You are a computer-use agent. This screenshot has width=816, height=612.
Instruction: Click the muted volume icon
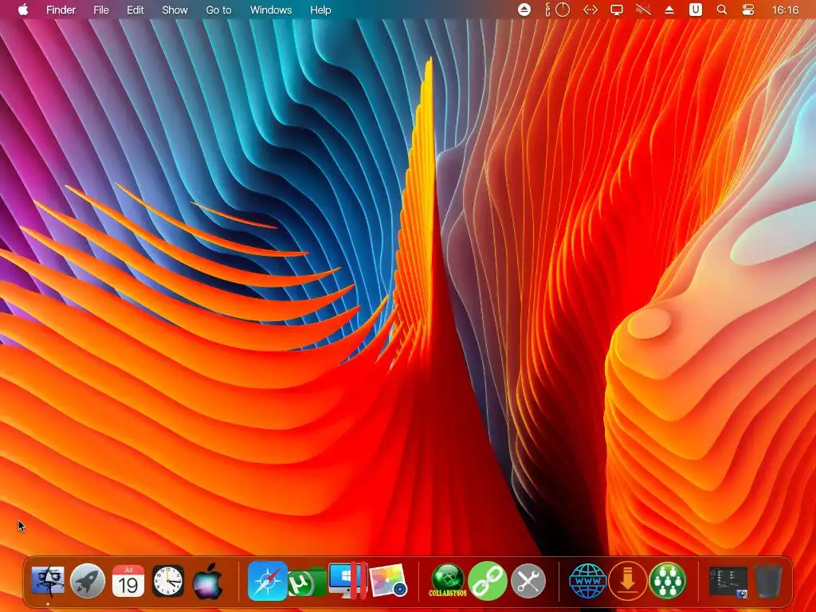pos(643,10)
